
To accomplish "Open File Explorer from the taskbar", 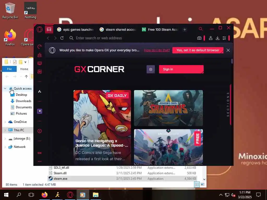I will point(95,195).
